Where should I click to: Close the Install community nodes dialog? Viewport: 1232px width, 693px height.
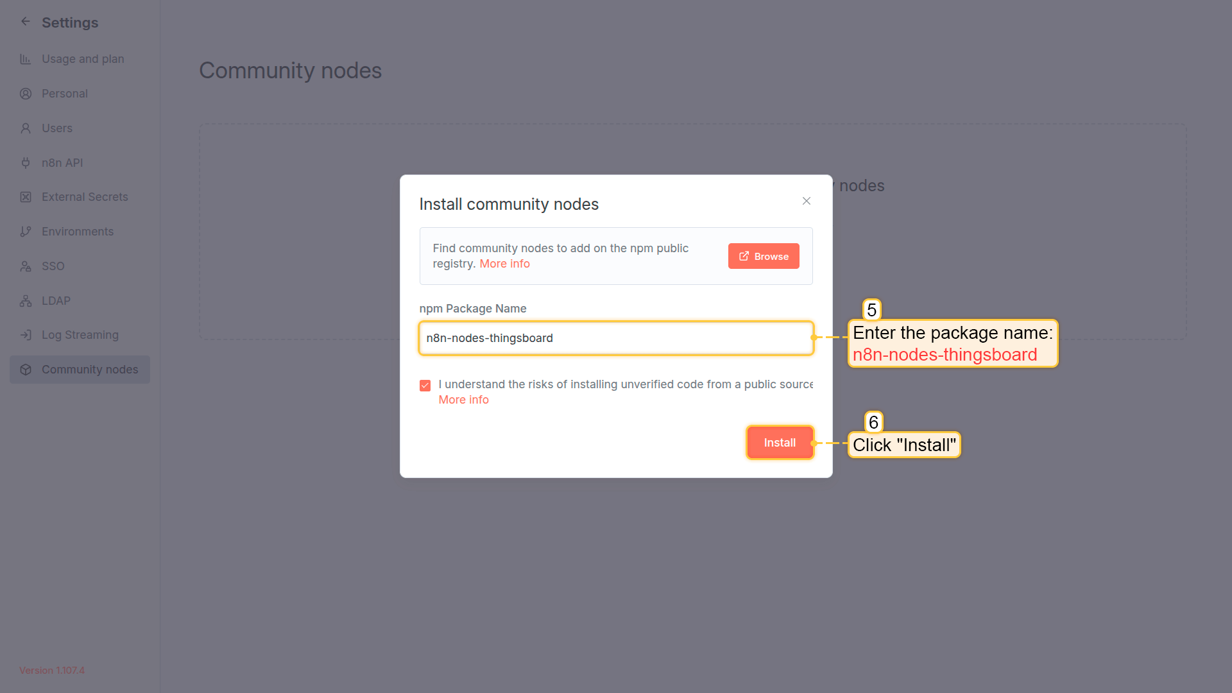click(807, 201)
